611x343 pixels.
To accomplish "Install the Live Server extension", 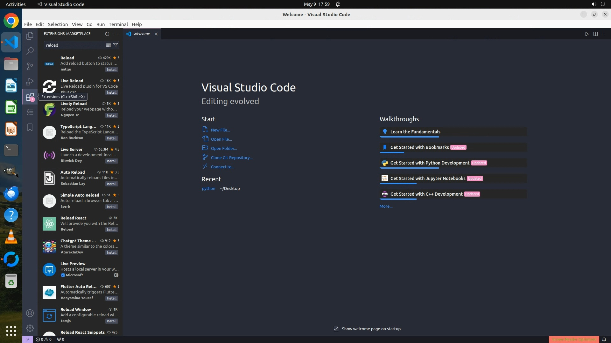I will pos(111,161).
